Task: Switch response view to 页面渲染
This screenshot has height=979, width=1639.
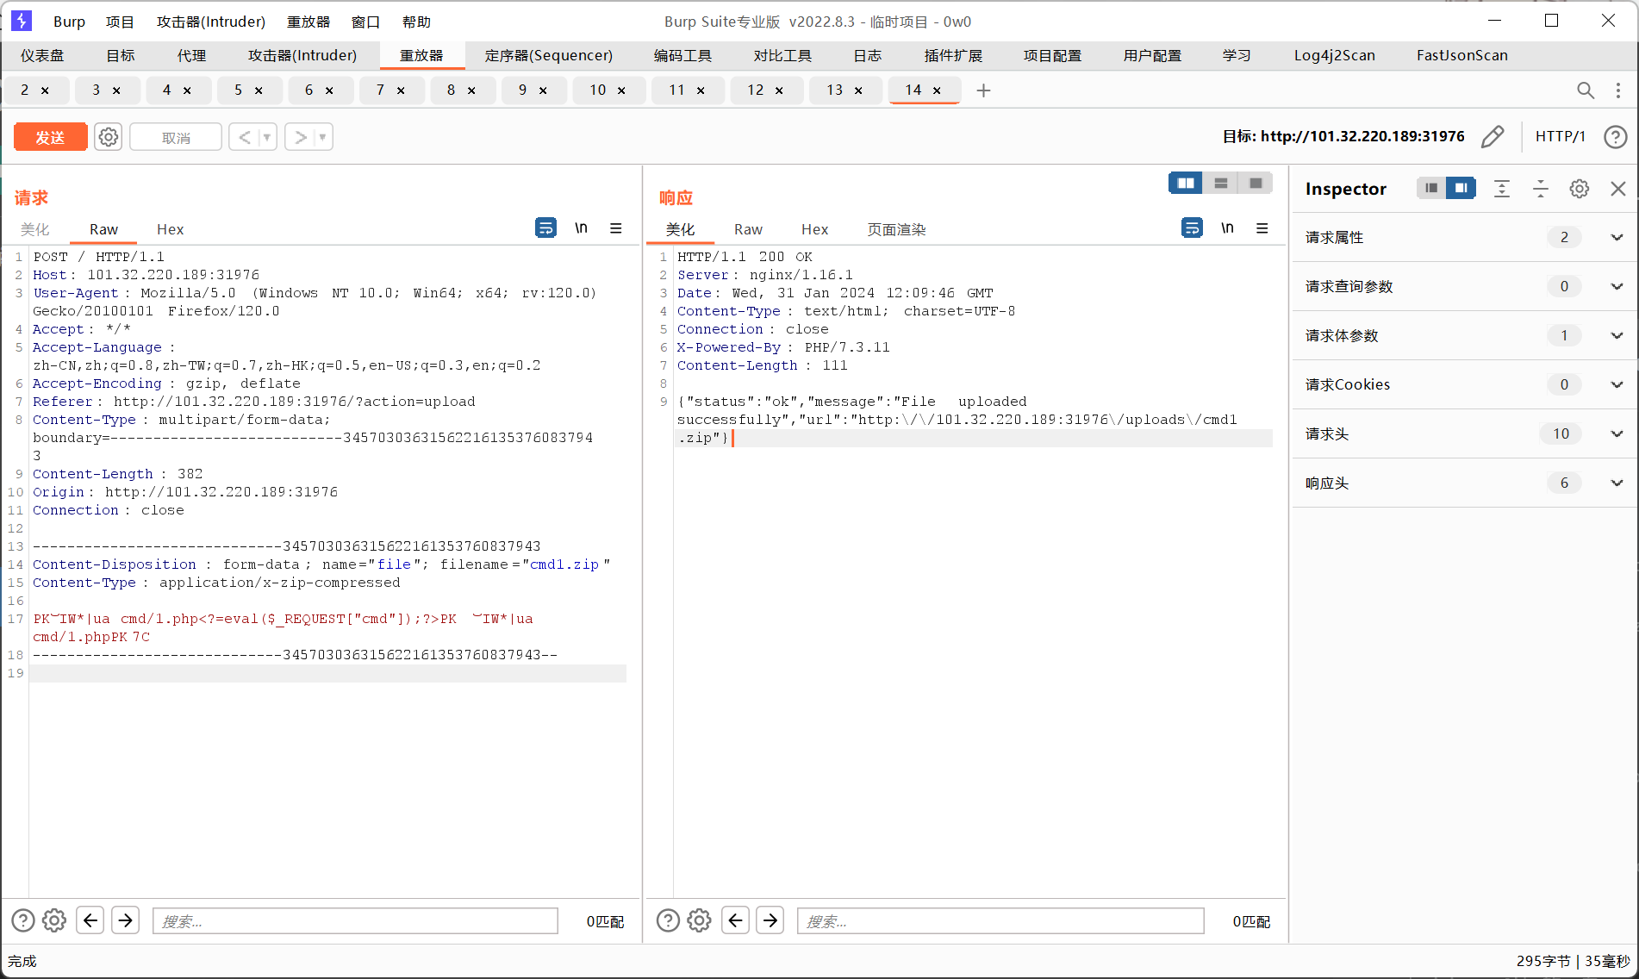Action: [896, 229]
